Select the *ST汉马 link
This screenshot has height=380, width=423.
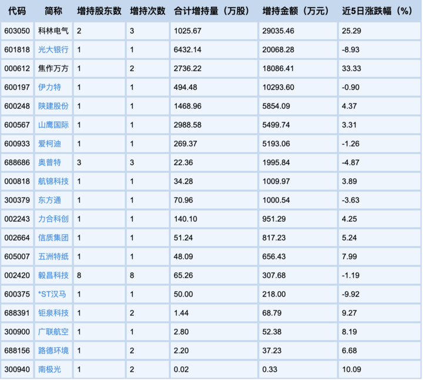(x=52, y=294)
